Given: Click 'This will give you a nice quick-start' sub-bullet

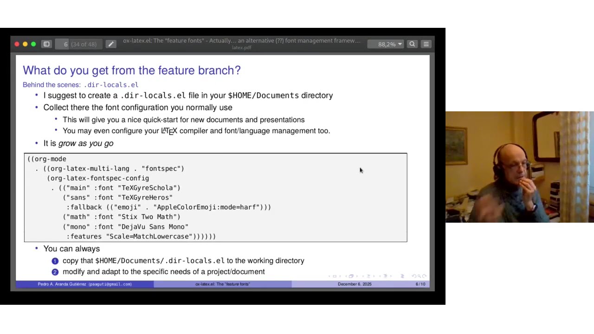Looking at the screenshot, I should [184, 120].
